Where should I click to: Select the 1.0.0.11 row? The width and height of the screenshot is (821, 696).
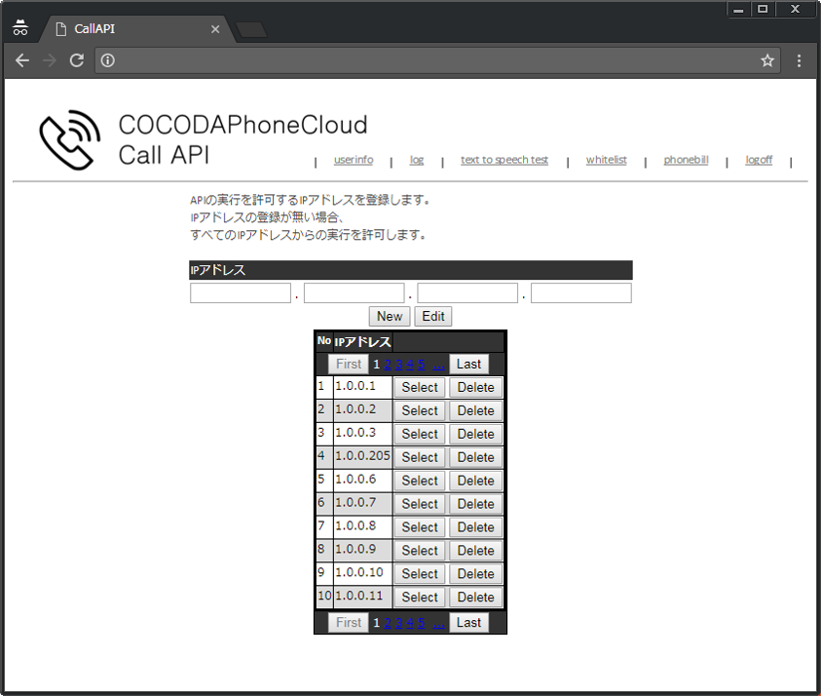[420, 598]
